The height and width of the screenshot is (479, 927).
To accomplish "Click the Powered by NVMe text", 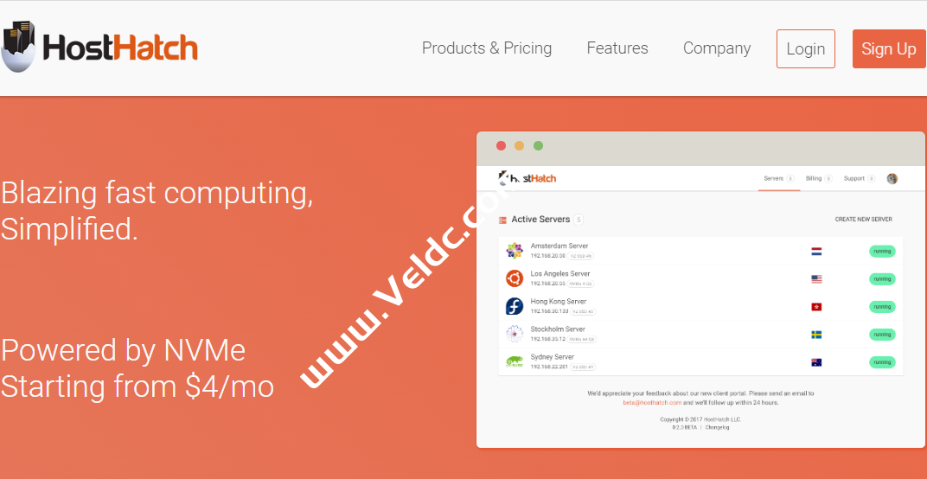I will (x=123, y=351).
